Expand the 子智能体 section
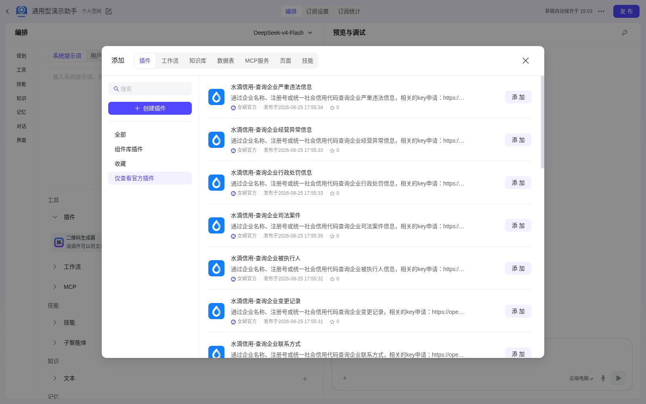Viewport: 646px width, 404px height. (x=55, y=343)
